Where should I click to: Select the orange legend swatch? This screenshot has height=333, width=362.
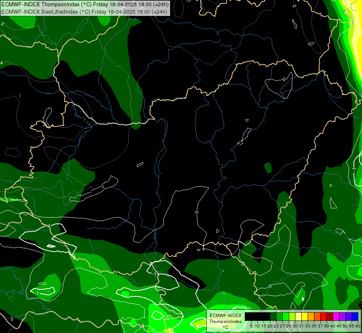[x=311, y=316]
